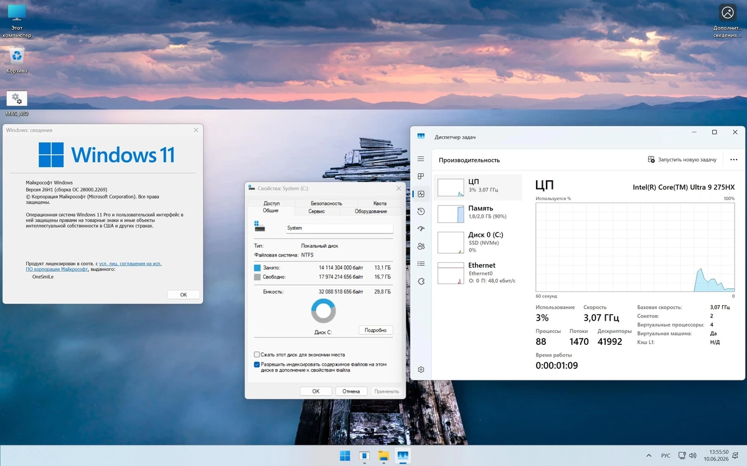Image resolution: width=747 pixels, height=466 pixels.
Task: Click the System drive name input field
Action: point(339,228)
